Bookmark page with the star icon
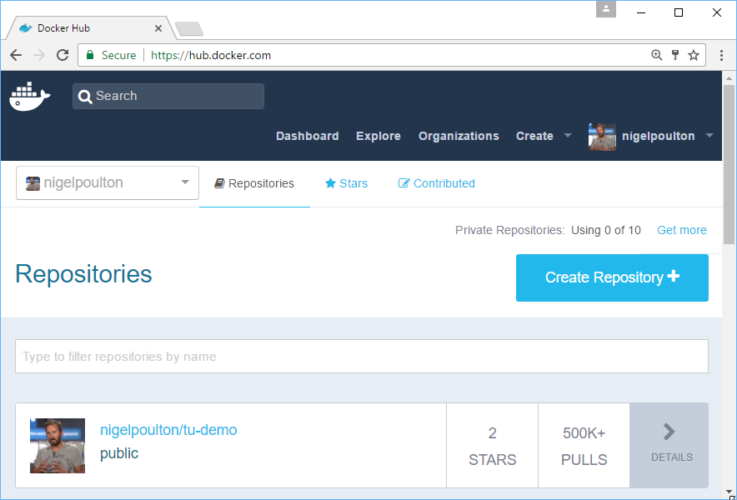737x500 pixels. point(694,55)
